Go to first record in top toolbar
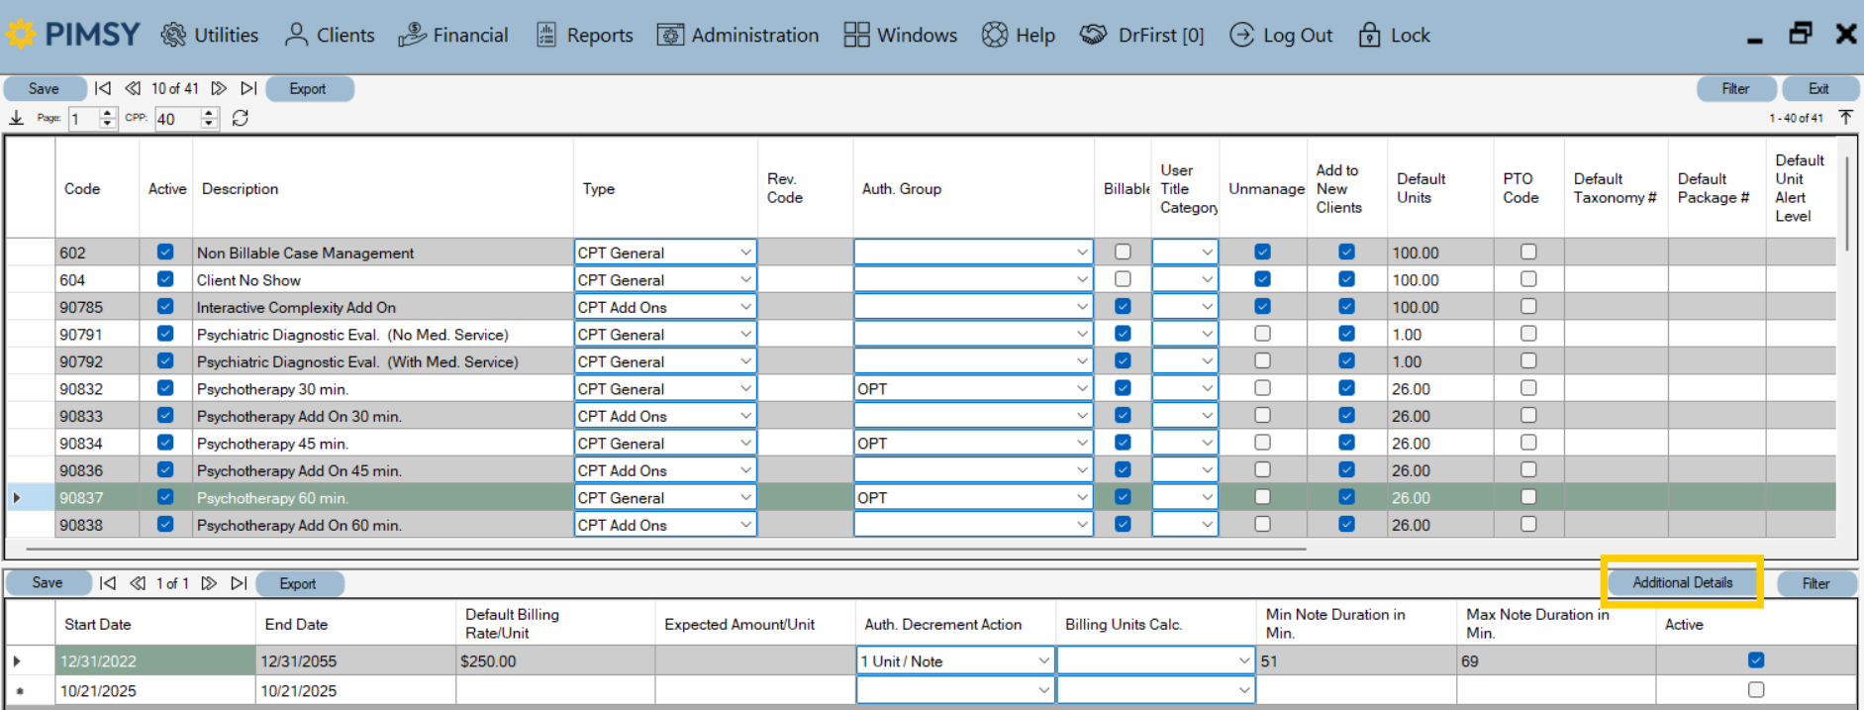 [x=103, y=88]
